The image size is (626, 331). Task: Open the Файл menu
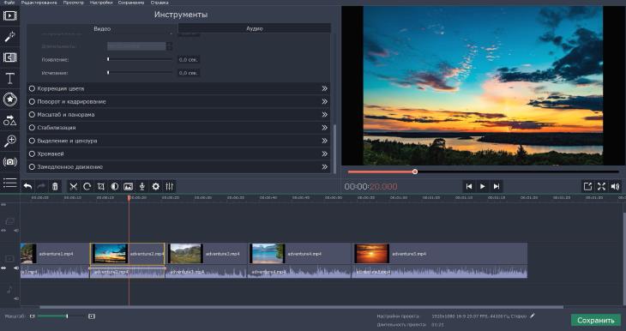point(9,3)
